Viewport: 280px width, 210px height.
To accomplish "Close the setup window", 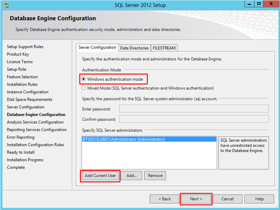I will [271, 4].
